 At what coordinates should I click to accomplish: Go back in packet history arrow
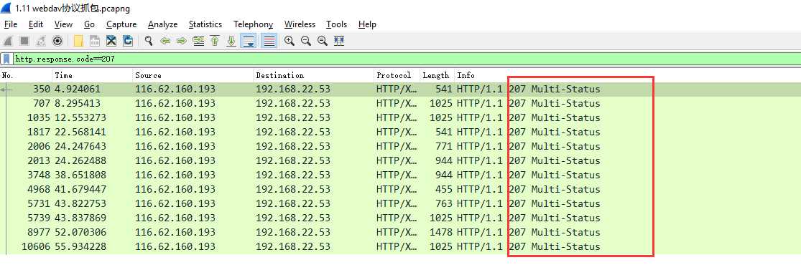[165, 41]
